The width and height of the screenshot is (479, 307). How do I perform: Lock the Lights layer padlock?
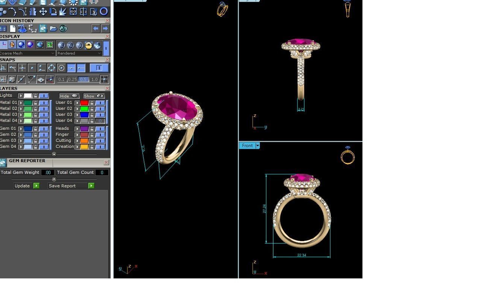(35, 96)
